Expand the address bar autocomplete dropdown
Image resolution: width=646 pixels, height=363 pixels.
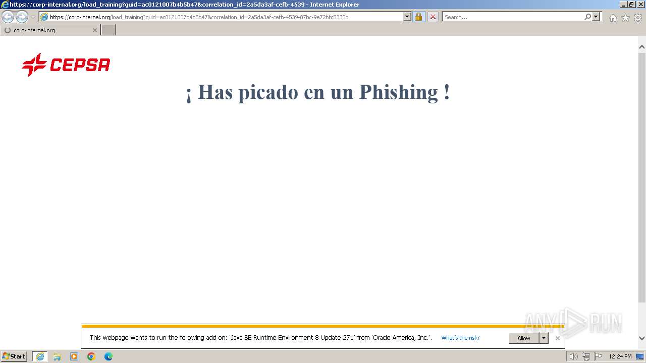[x=407, y=17]
